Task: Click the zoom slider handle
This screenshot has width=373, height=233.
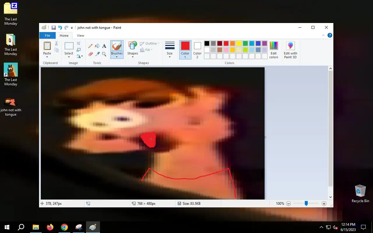Action: click(x=306, y=204)
